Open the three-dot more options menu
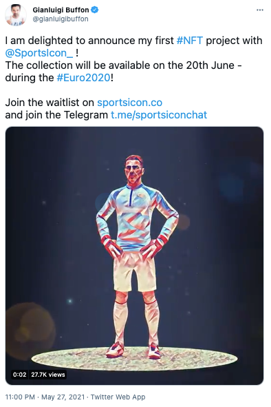This screenshot has height=407, width=271. coord(259,10)
